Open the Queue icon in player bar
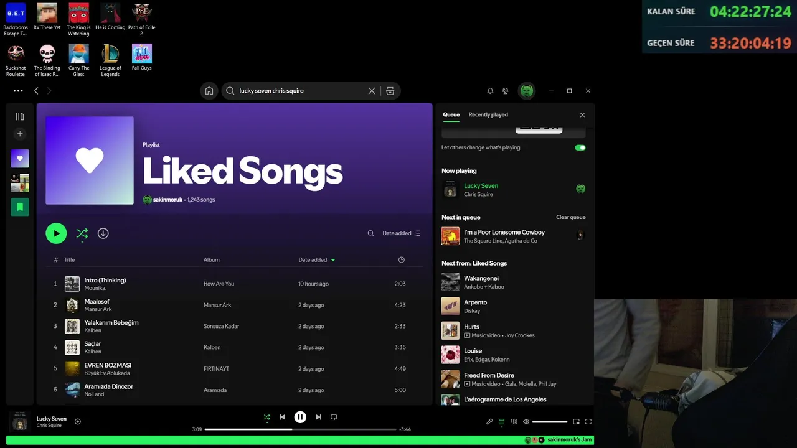 tap(501, 422)
